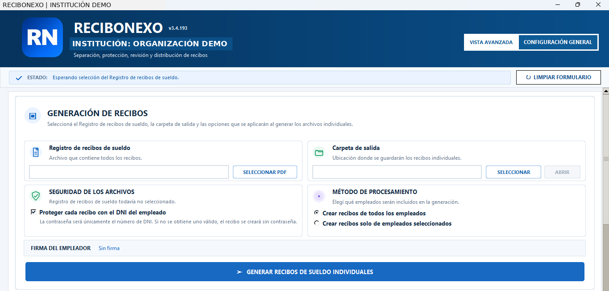
Task: Minimize the RECIBONEXO window
Action: click(x=558, y=4)
